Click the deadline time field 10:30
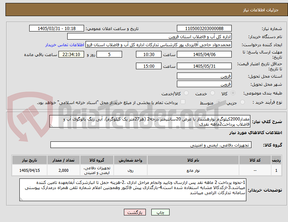Viewport: 288px width, 222px height. pos(149,54)
